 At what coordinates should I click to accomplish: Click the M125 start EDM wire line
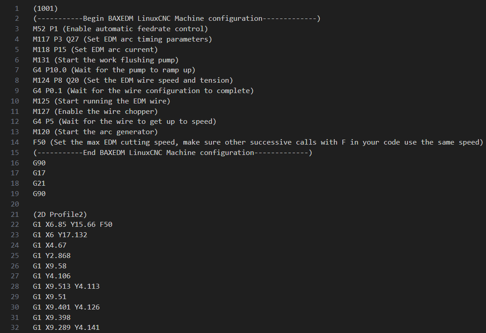point(101,101)
